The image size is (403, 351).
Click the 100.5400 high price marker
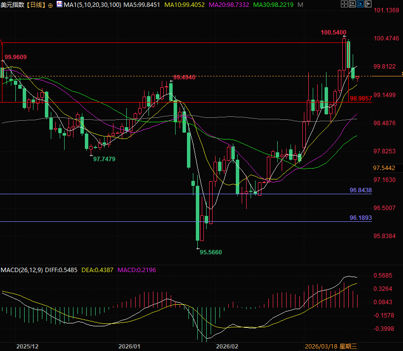333,33
